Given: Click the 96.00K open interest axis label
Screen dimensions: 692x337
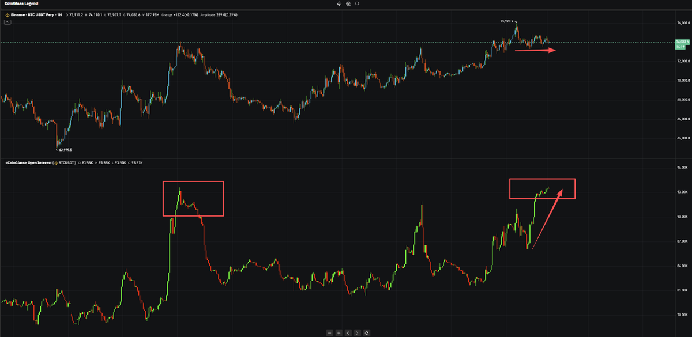Looking at the screenshot, I should click(683, 168).
